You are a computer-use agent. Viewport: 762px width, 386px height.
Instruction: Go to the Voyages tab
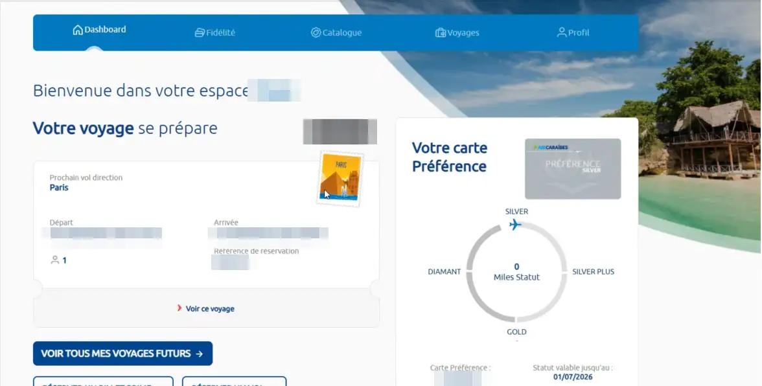click(x=457, y=32)
